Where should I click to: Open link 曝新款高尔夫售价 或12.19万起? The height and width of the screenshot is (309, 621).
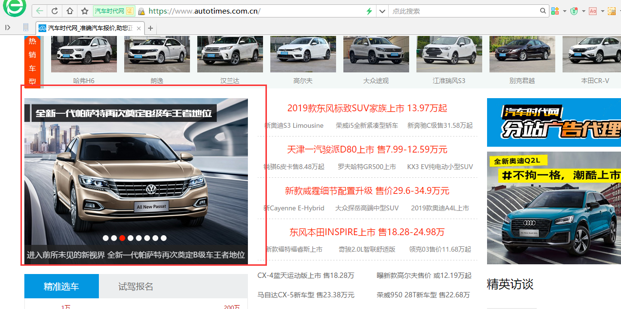424,275
